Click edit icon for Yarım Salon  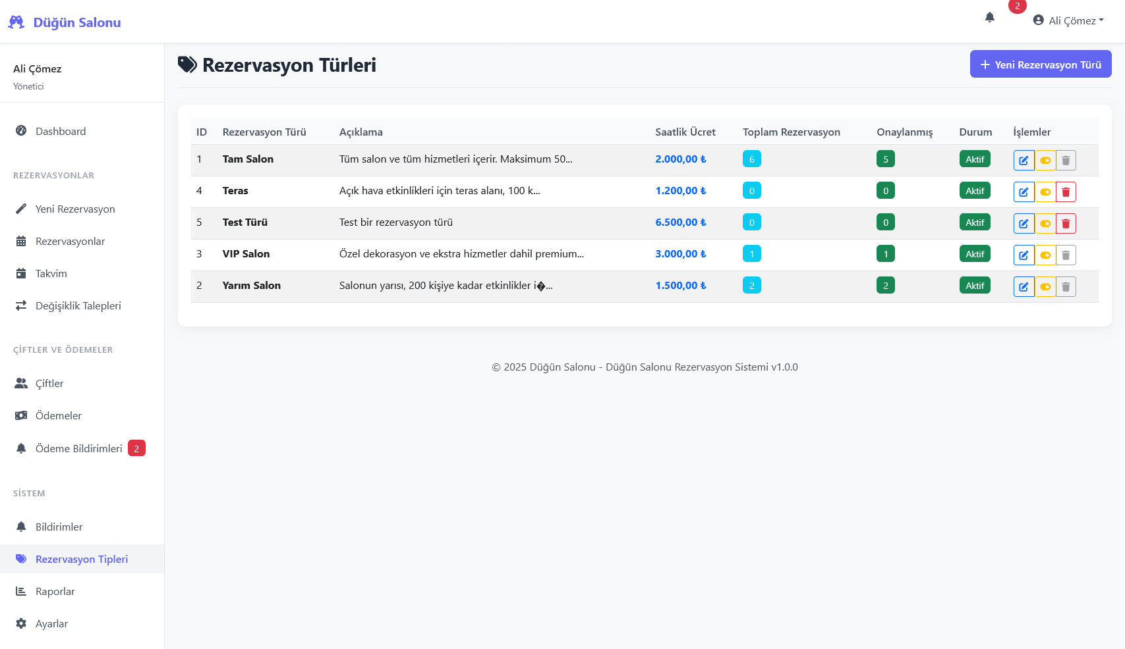click(1024, 286)
